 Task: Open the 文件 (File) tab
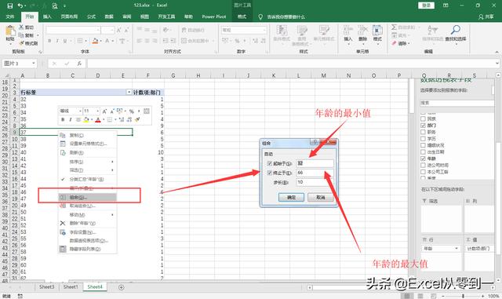pyautogui.click(x=10, y=16)
